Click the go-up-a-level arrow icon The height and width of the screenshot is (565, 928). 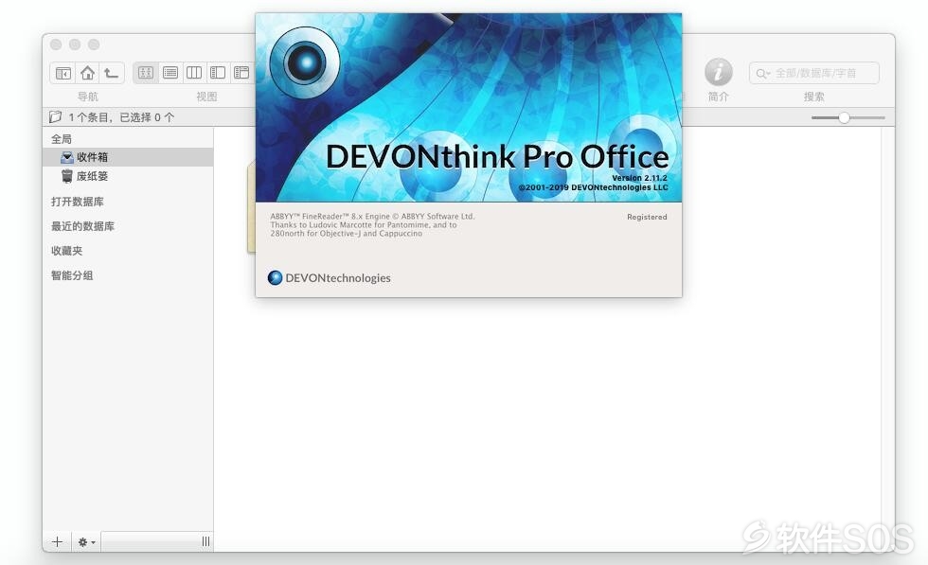point(112,73)
